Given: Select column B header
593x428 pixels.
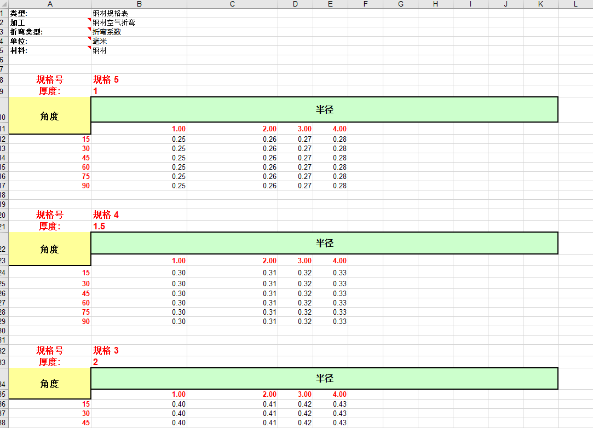Looking at the screenshot, I should 139,4.
